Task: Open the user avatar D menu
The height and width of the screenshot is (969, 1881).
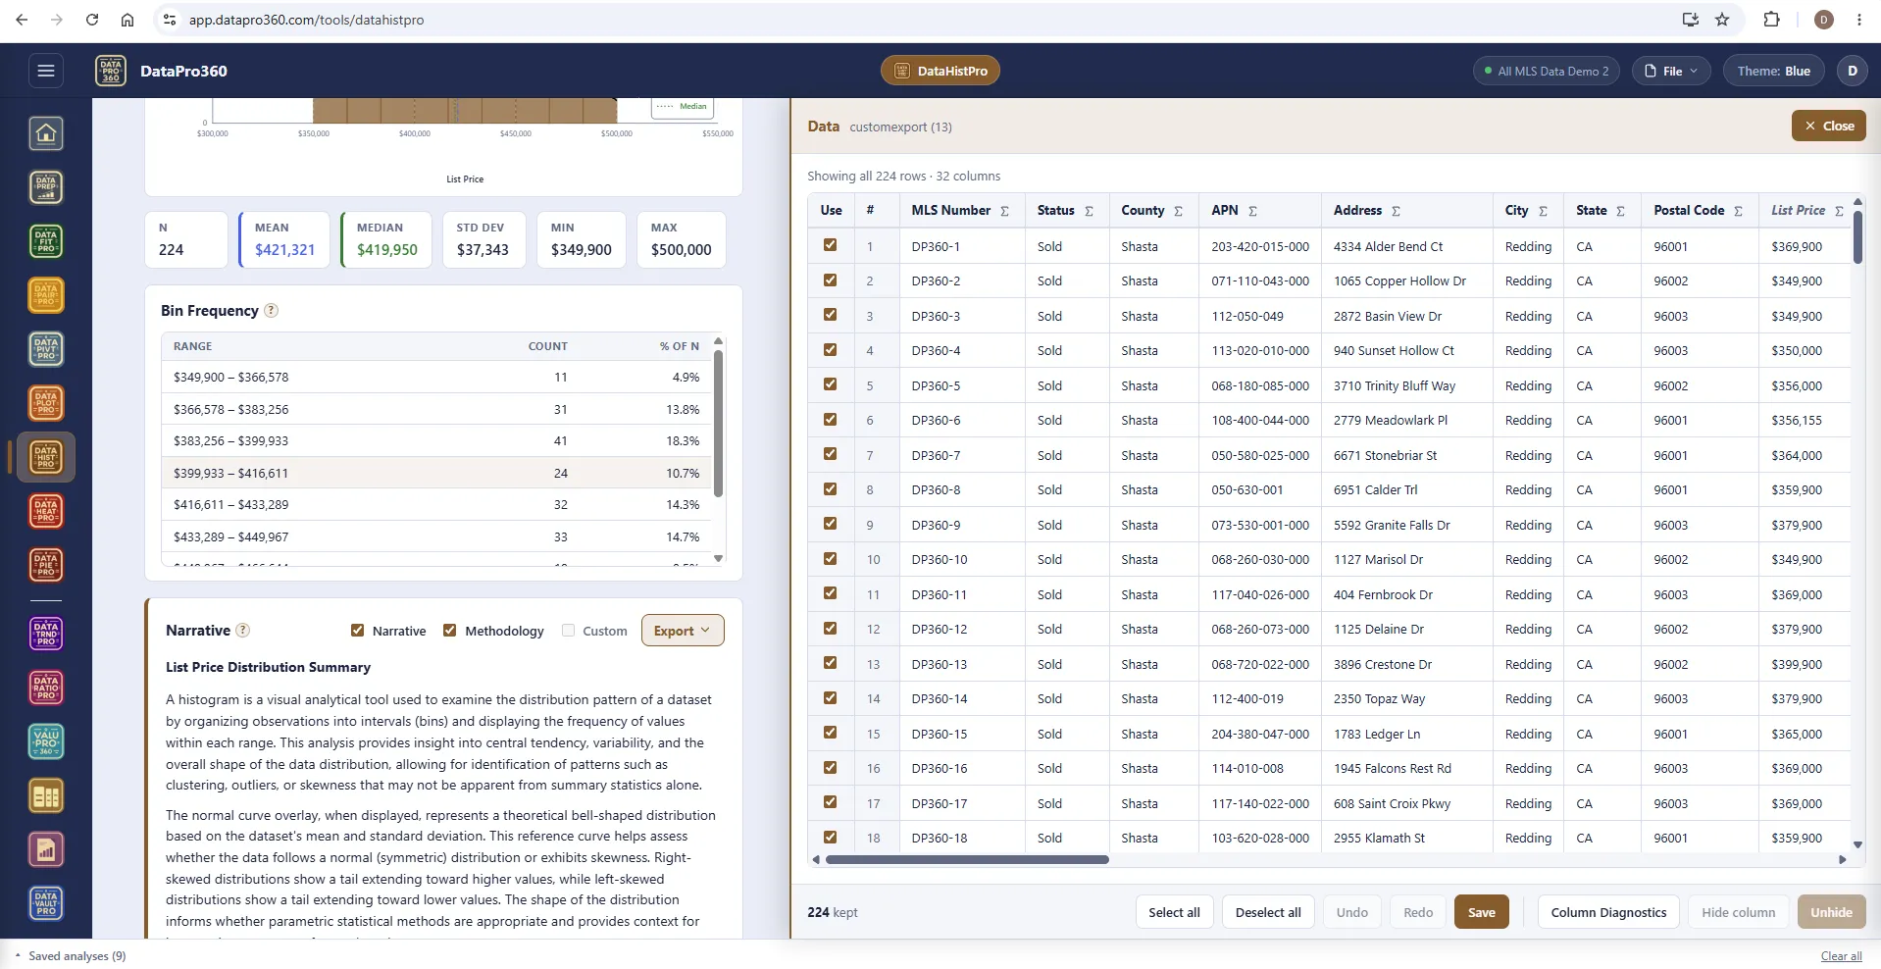Action: [1853, 71]
